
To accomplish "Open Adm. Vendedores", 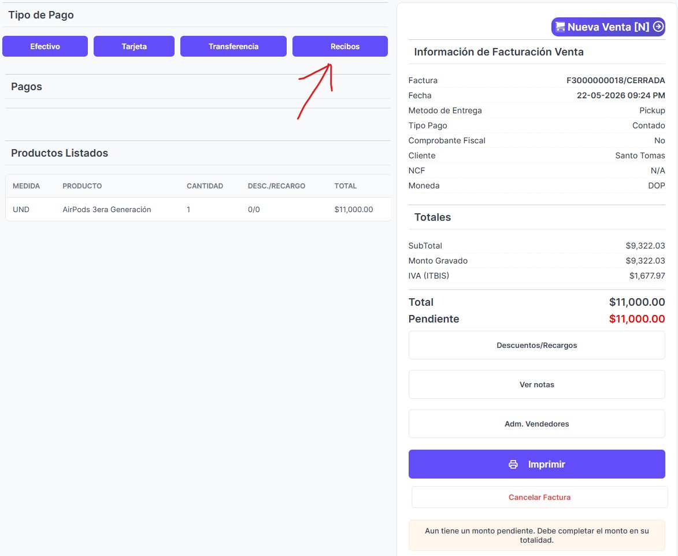I will [x=536, y=424].
